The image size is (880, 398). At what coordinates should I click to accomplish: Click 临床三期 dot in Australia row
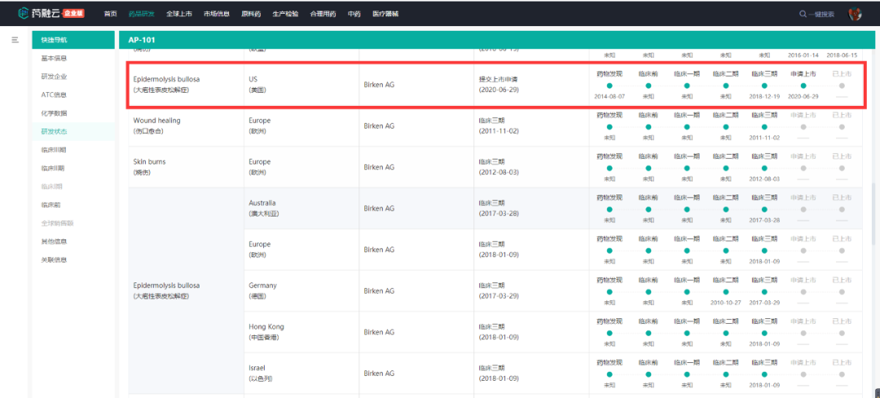764,209
